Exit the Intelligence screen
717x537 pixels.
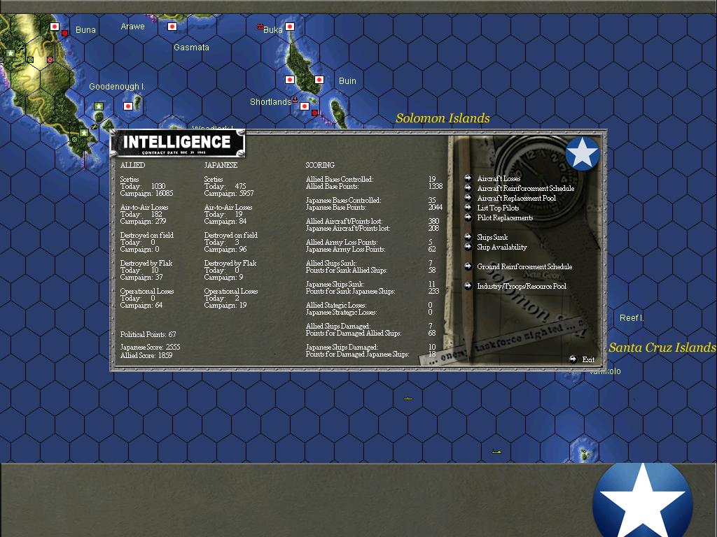(x=588, y=359)
